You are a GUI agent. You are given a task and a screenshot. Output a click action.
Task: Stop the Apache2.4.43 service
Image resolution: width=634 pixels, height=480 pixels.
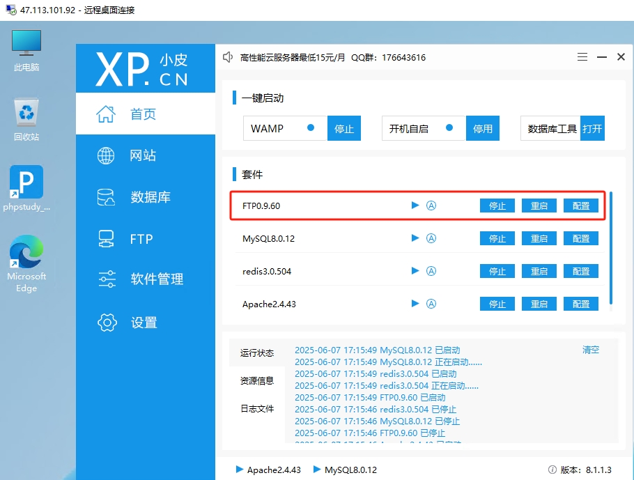point(497,304)
